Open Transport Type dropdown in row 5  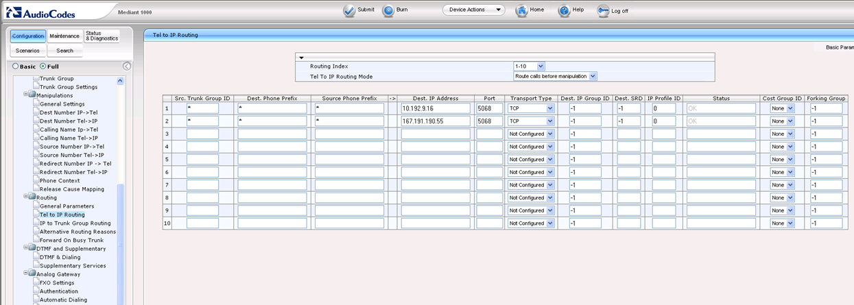(531, 160)
